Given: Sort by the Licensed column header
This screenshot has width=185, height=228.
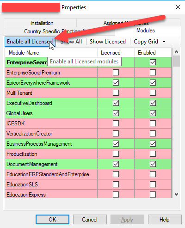Looking at the screenshot, I should tap(116, 53).
